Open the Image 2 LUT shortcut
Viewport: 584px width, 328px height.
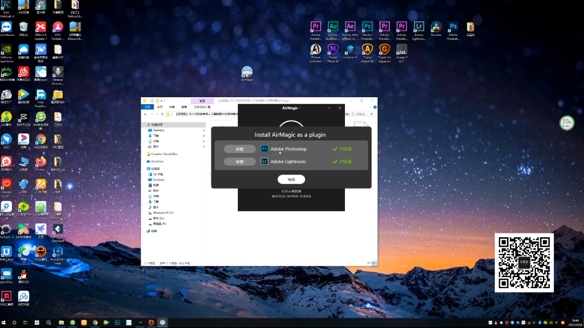click(401, 53)
